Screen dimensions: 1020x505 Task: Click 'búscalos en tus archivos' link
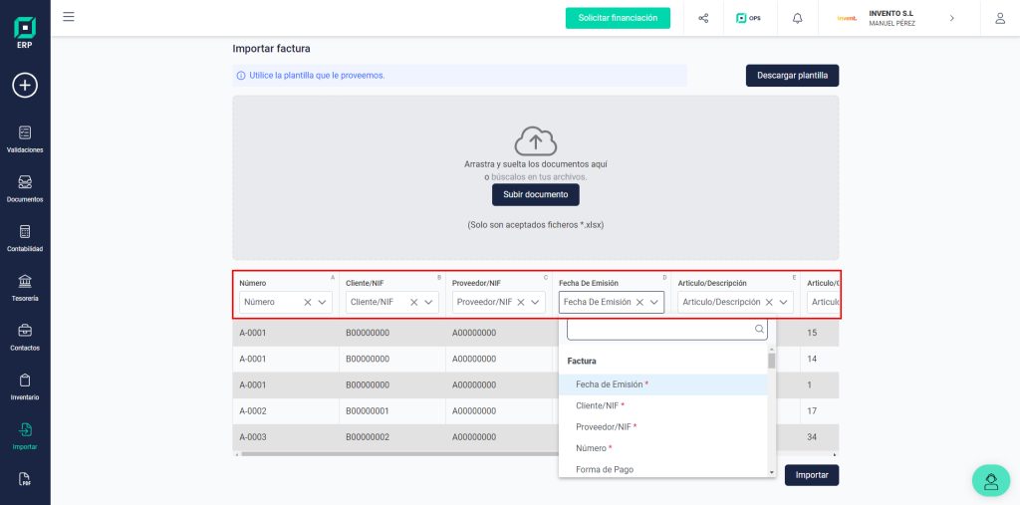[539, 177]
